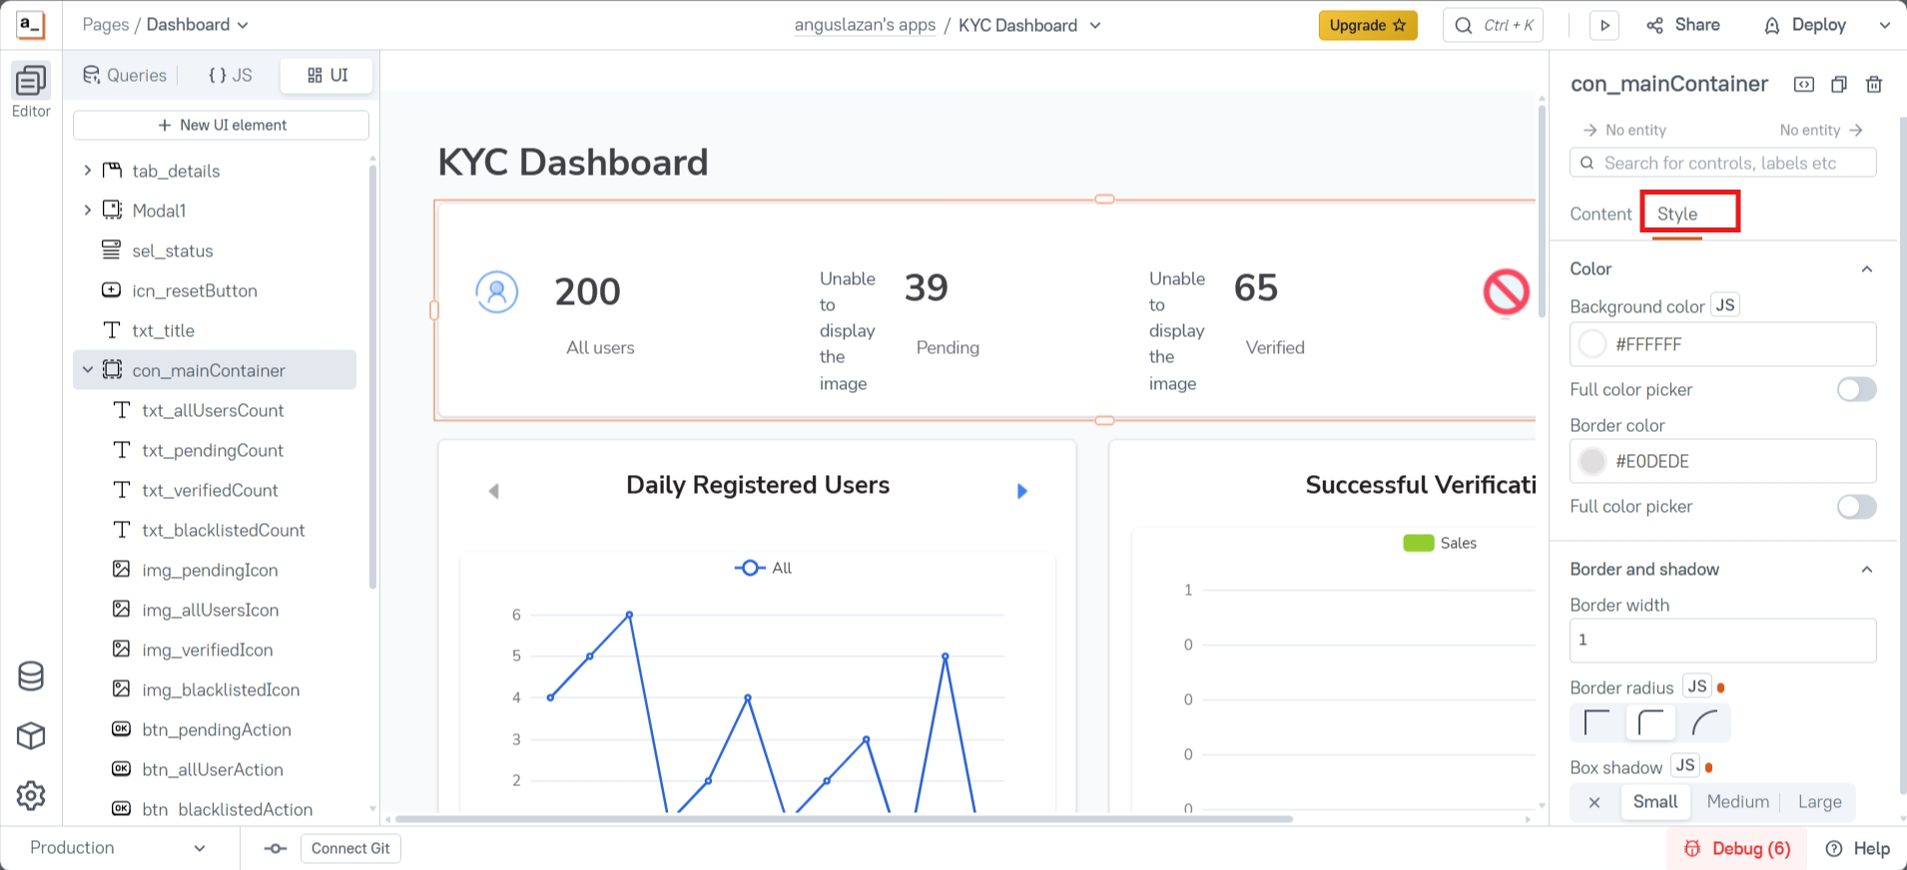
Task: Open the Help button
Action: pos(1858,849)
